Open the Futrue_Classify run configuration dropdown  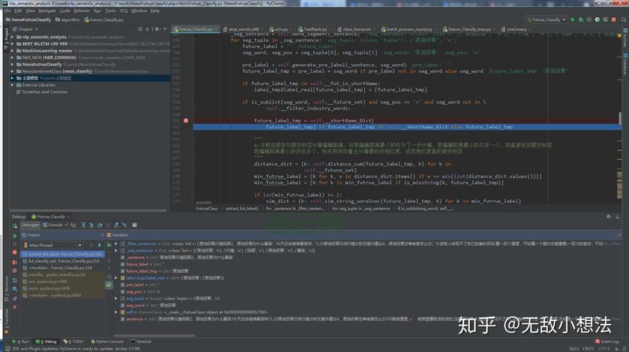[x=547, y=20]
